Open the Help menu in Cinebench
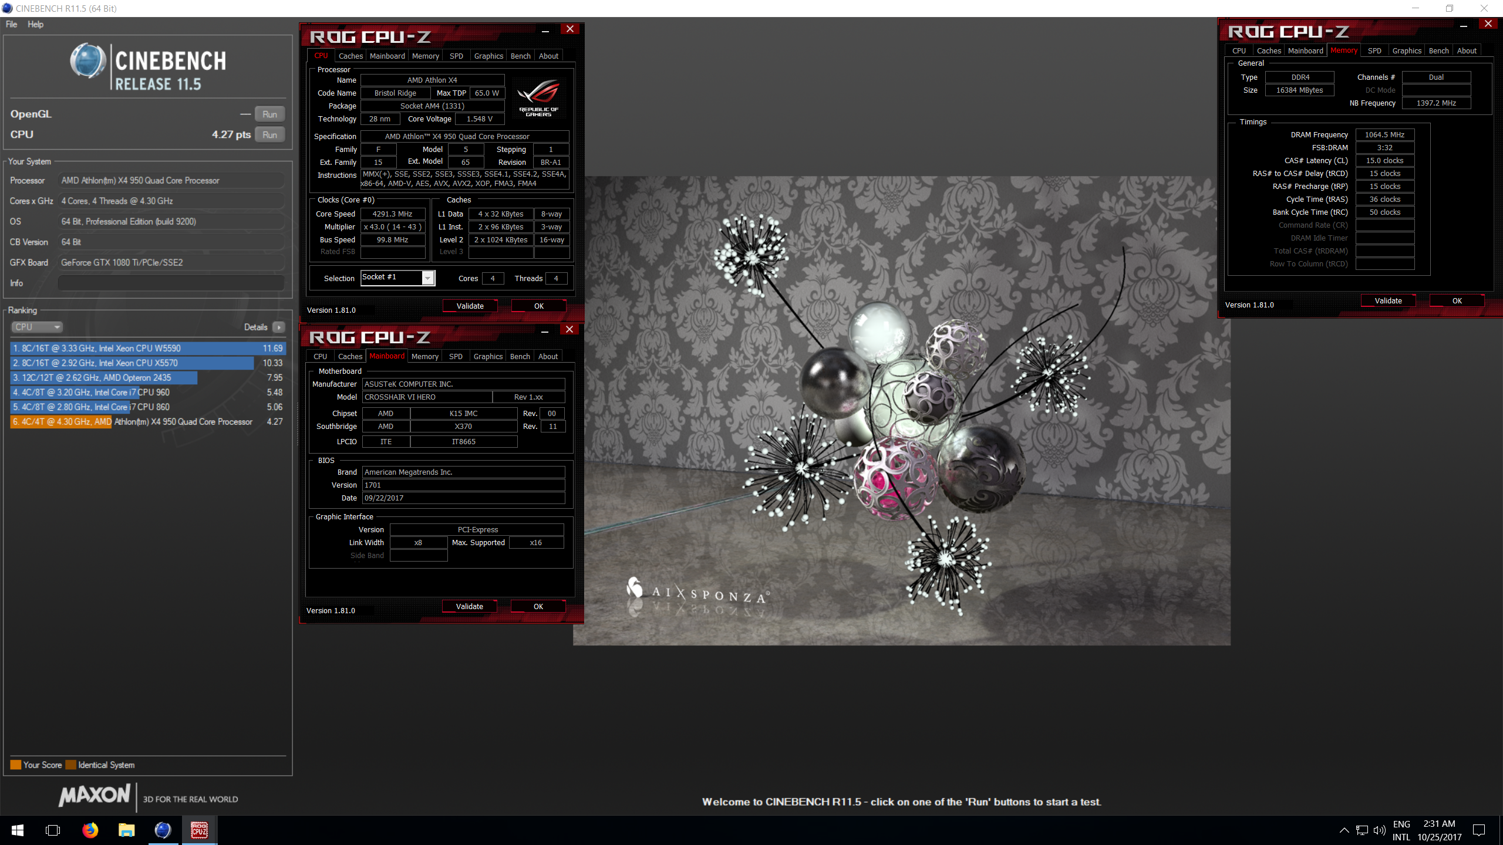This screenshot has width=1503, height=845. pyautogui.click(x=35, y=24)
